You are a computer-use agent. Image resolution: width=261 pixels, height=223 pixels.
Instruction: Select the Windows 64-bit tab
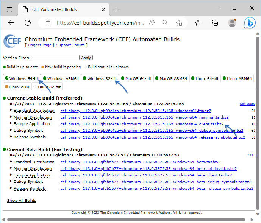click(x=22, y=78)
